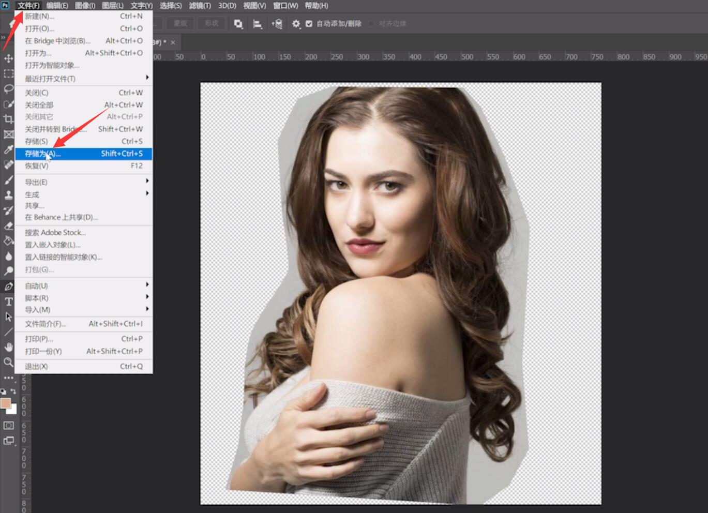Viewport: 708px width, 513px height.
Task: Click the 蒙版 button in options bar
Action: pyautogui.click(x=180, y=24)
